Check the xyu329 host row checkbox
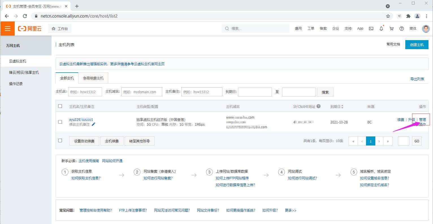Image resolution: width=433 pixels, height=224 pixels. 60,122
